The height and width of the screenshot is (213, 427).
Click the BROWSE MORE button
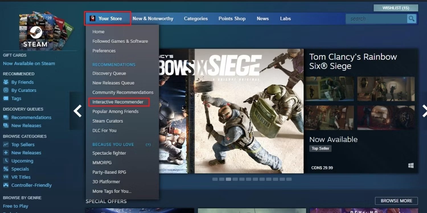click(396, 201)
